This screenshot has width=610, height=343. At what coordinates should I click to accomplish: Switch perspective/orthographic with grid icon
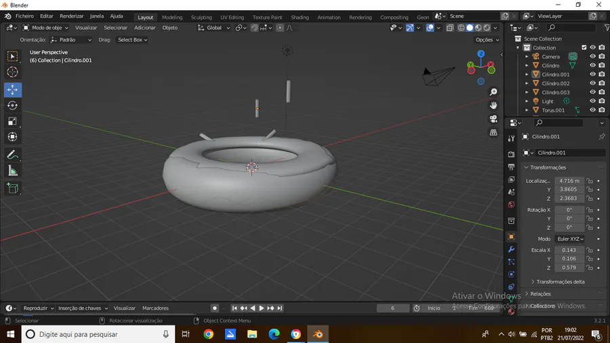493,133
